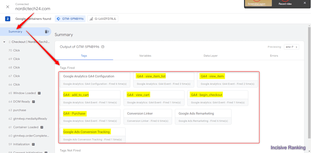Close the Tag Assistant debug session

8,7
